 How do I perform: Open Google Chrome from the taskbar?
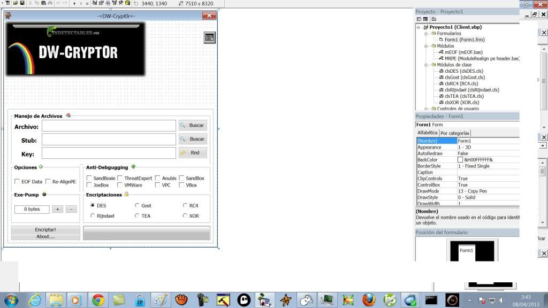98,300
